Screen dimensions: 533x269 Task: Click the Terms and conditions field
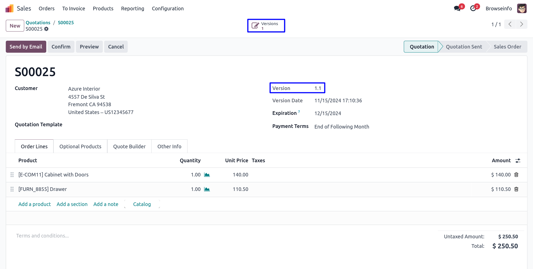42,236
